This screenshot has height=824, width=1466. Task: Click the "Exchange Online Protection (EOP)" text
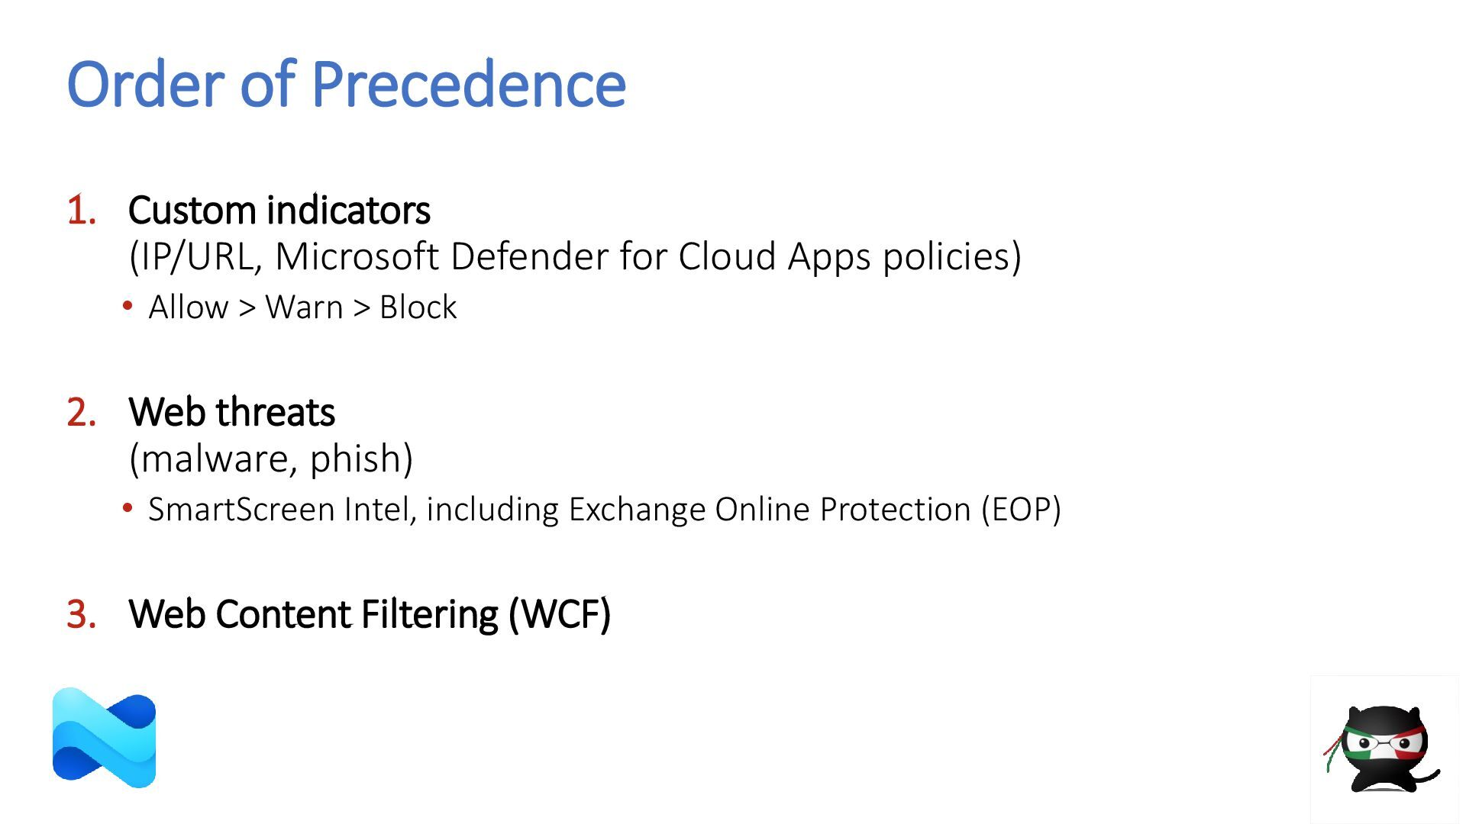coord(814,510)
